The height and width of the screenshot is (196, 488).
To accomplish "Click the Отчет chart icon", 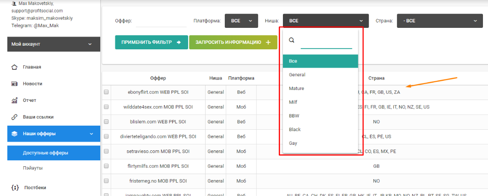I will click(14, 101).
